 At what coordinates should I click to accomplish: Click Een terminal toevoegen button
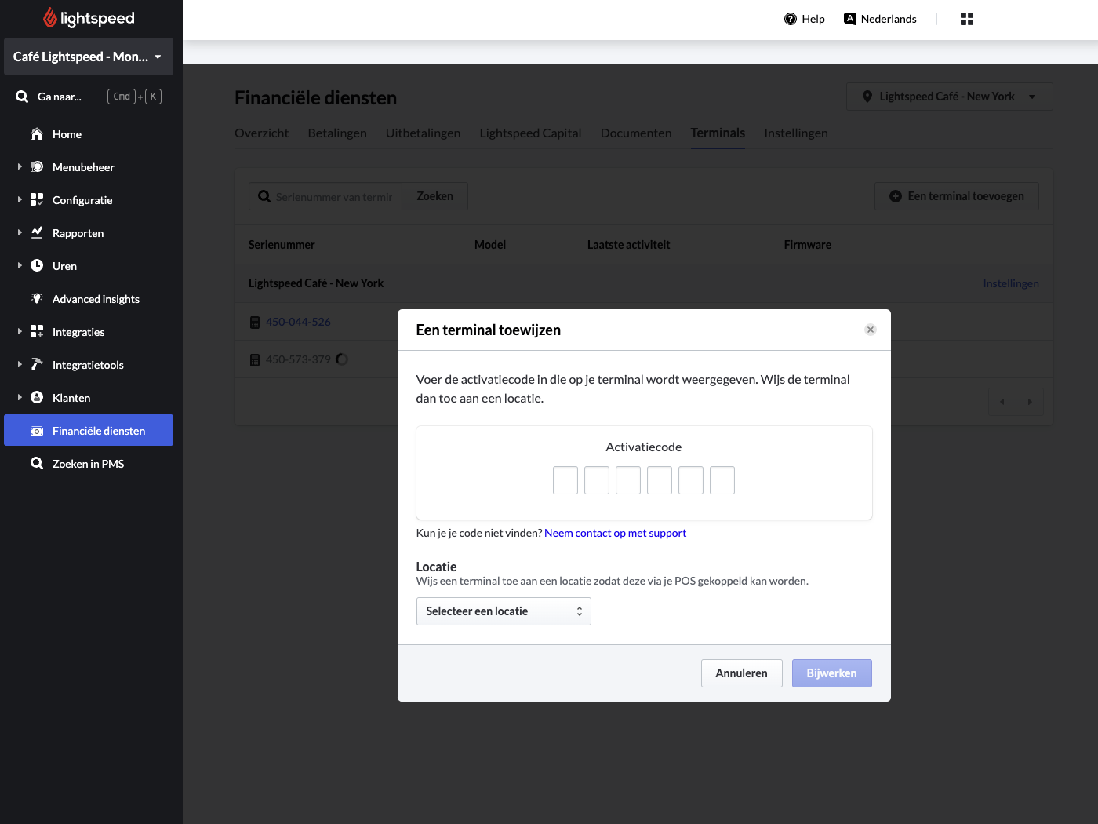pos(957,196)
